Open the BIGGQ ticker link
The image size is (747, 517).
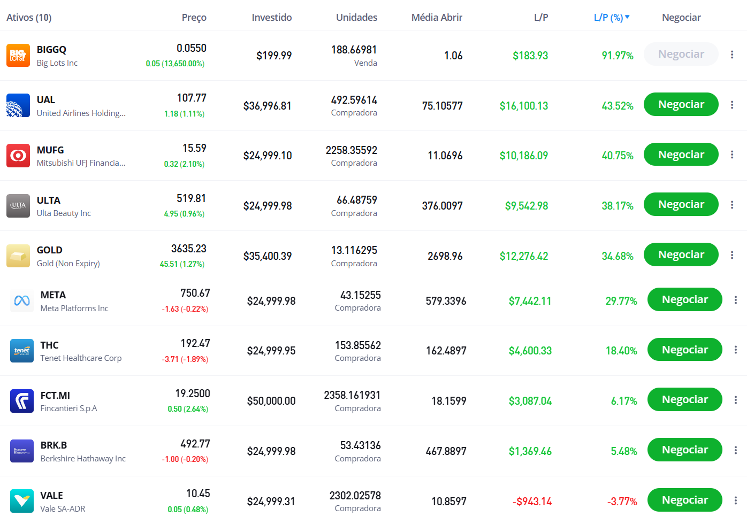[x=51, y=50]
